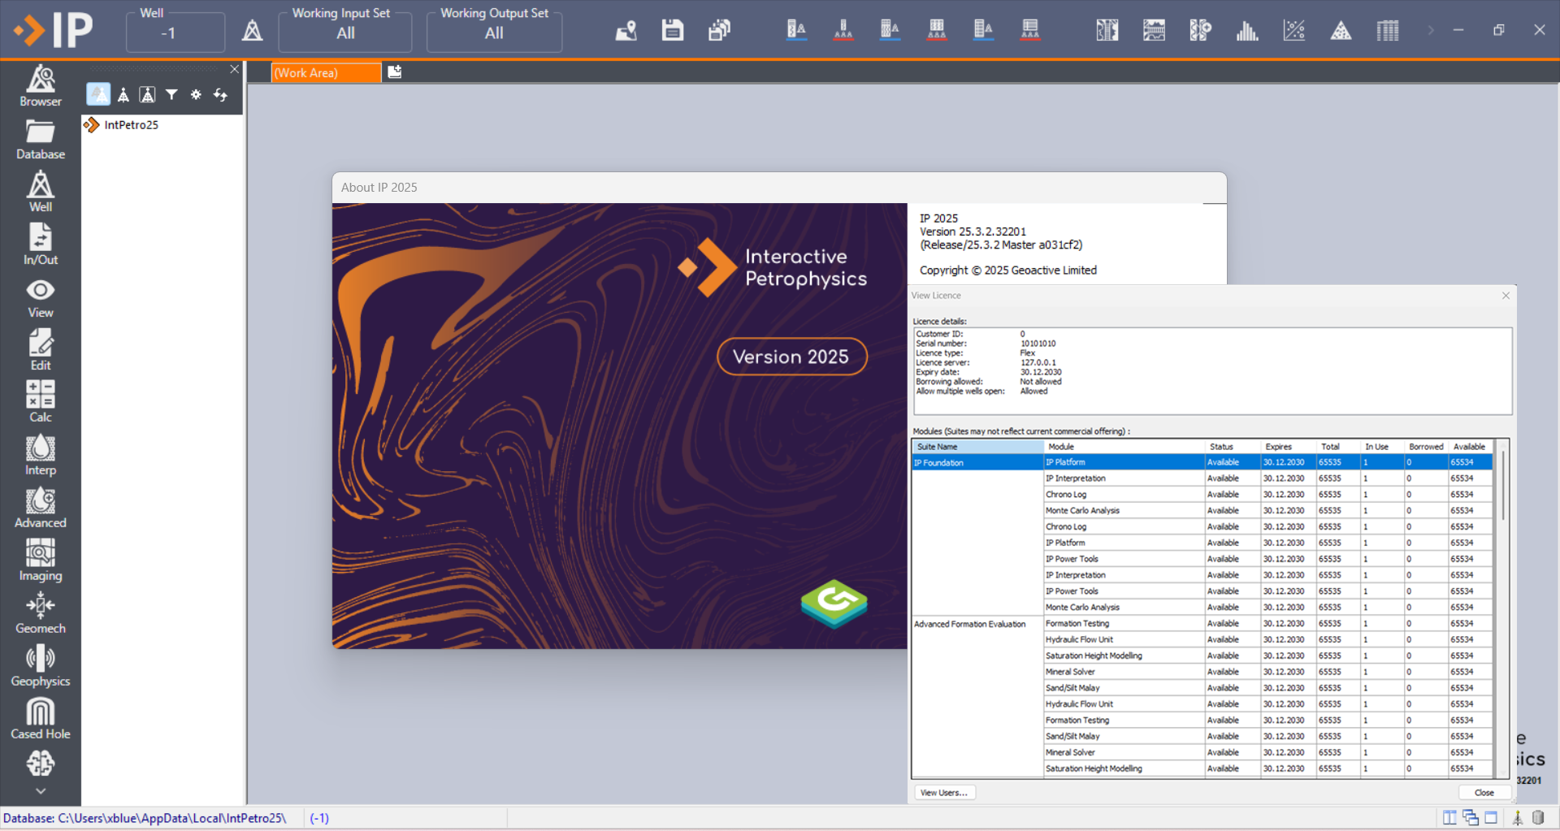1560x831 pixels.
Task: Click the data table grid toolbar icon
Action: (x=1388, y=31)
